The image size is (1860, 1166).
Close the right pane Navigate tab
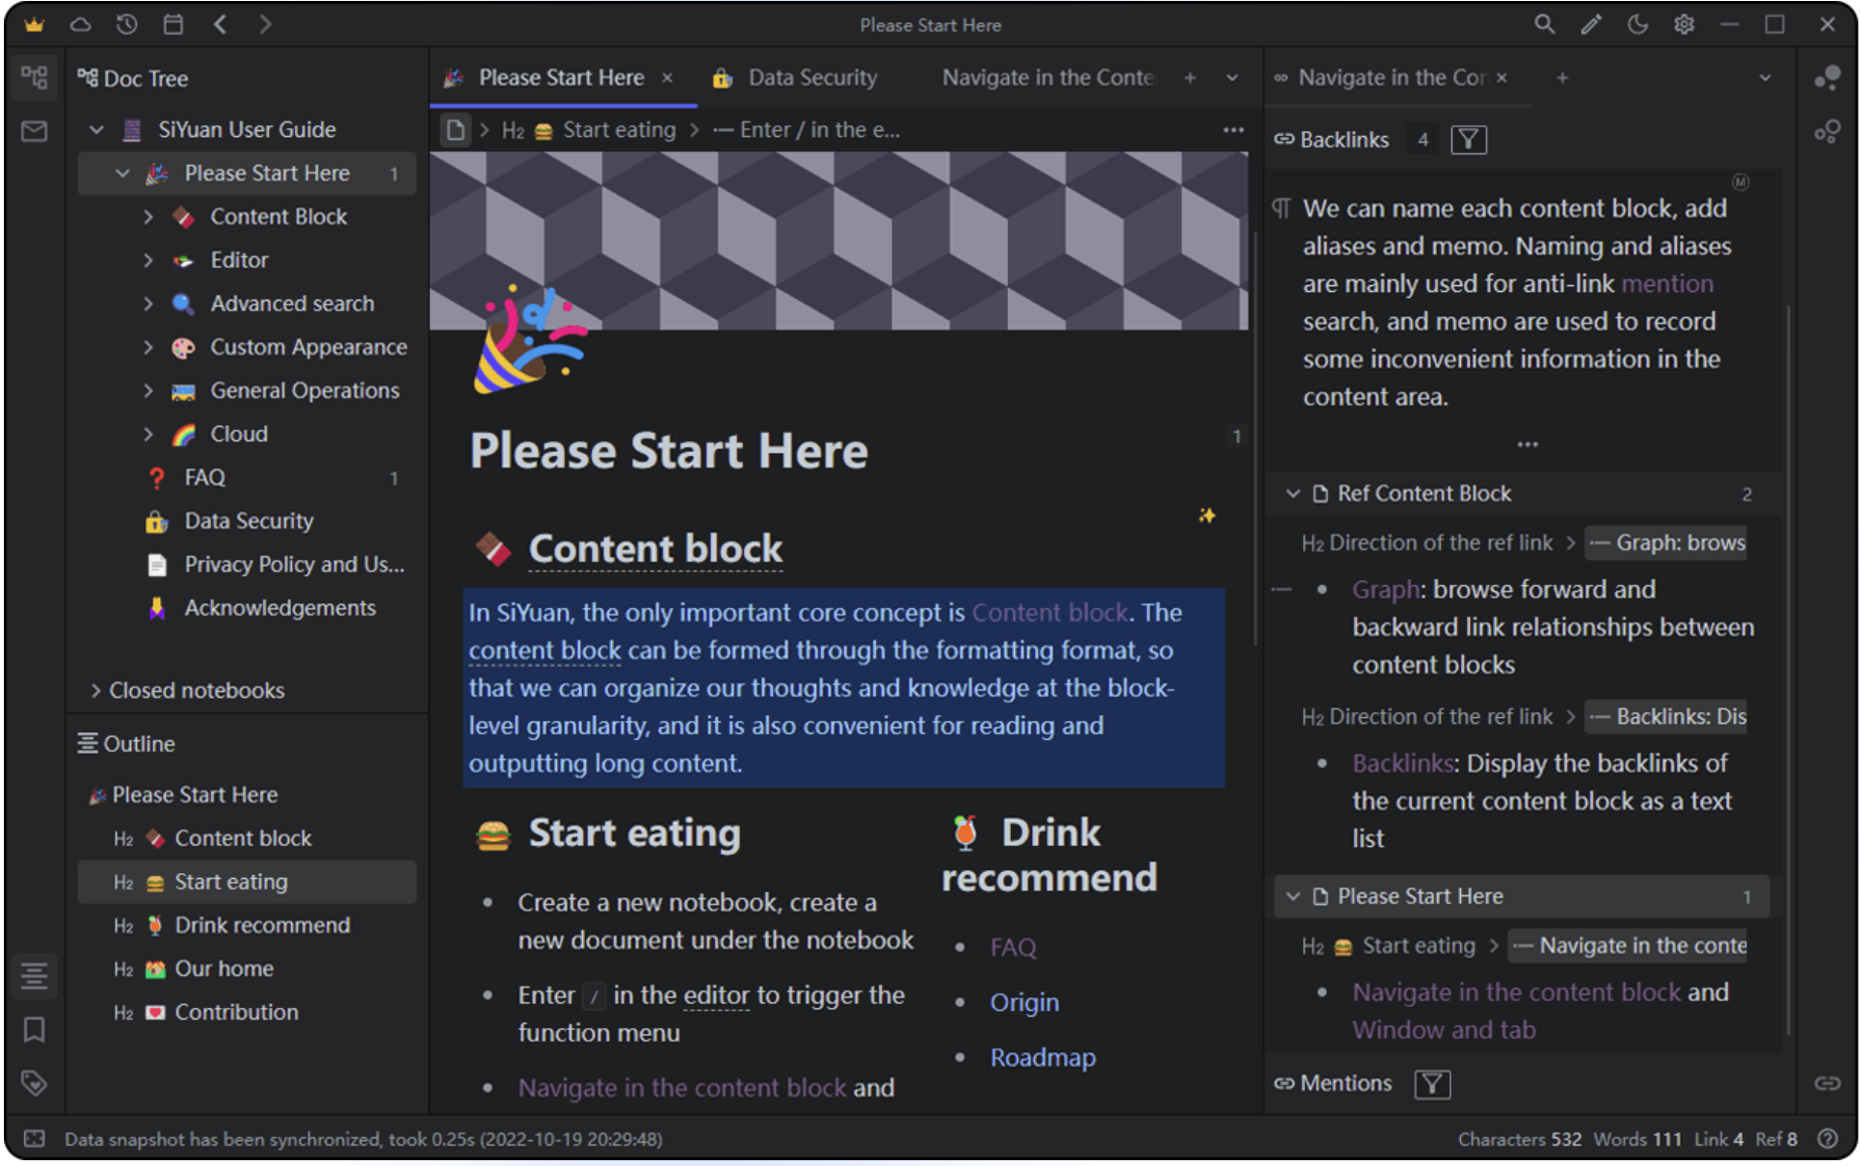pos(1501,78)
